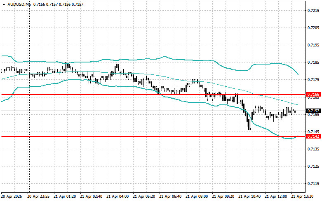Viewport: 322px width, 201px height.
Task: Select the black current price label 0.7157
Action: (313, 111)
